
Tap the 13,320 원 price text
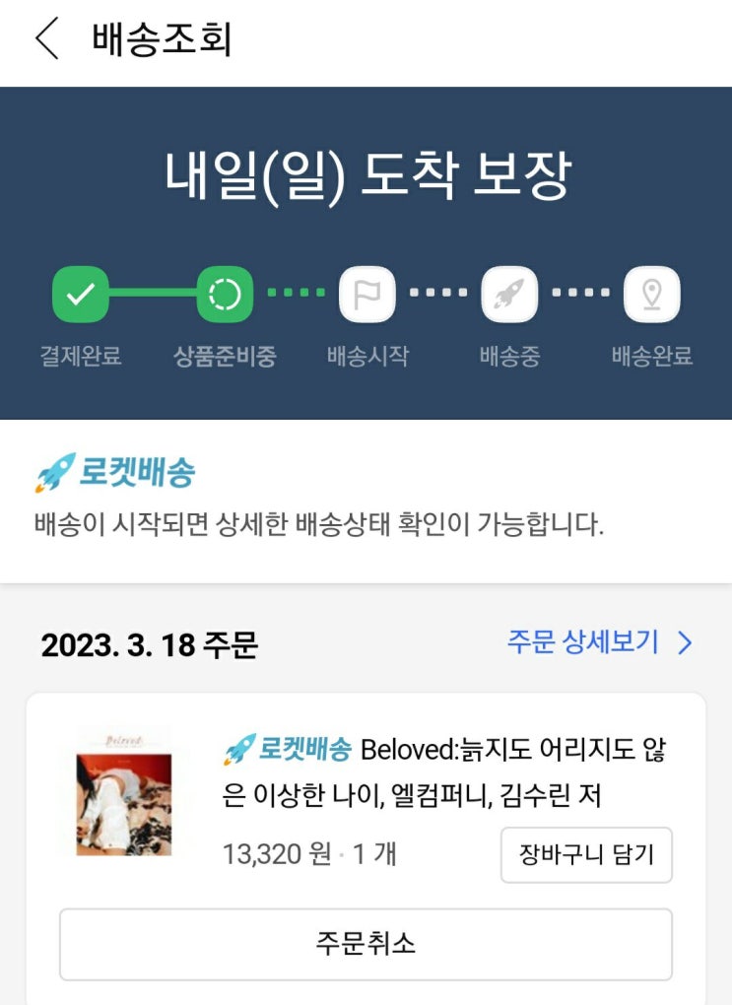coord(277,853)
